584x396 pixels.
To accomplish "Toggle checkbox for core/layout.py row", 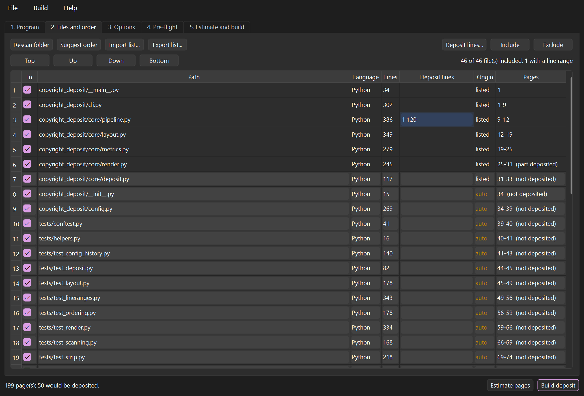I will click(x=27, y=134).
